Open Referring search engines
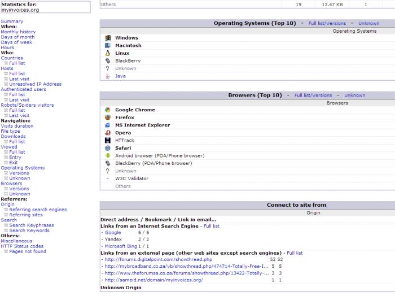Image resolution: width=395 pixels, height=296 pixels. coord(38,210)
